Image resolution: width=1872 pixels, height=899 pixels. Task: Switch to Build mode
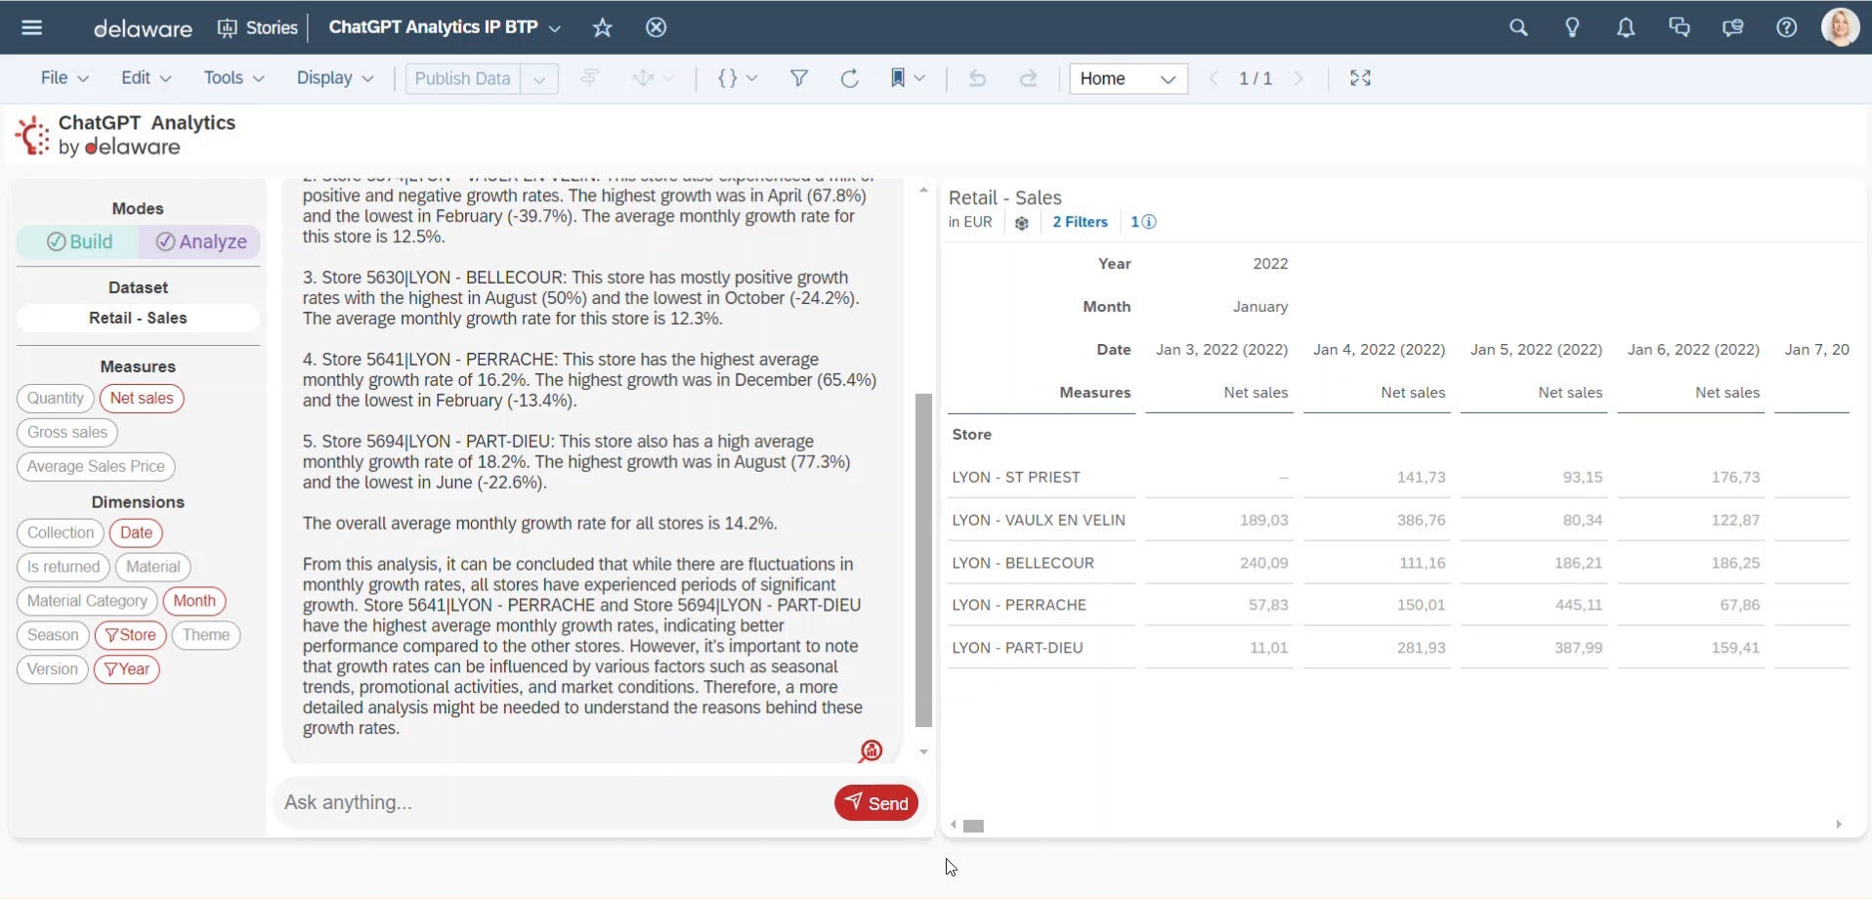79,241
